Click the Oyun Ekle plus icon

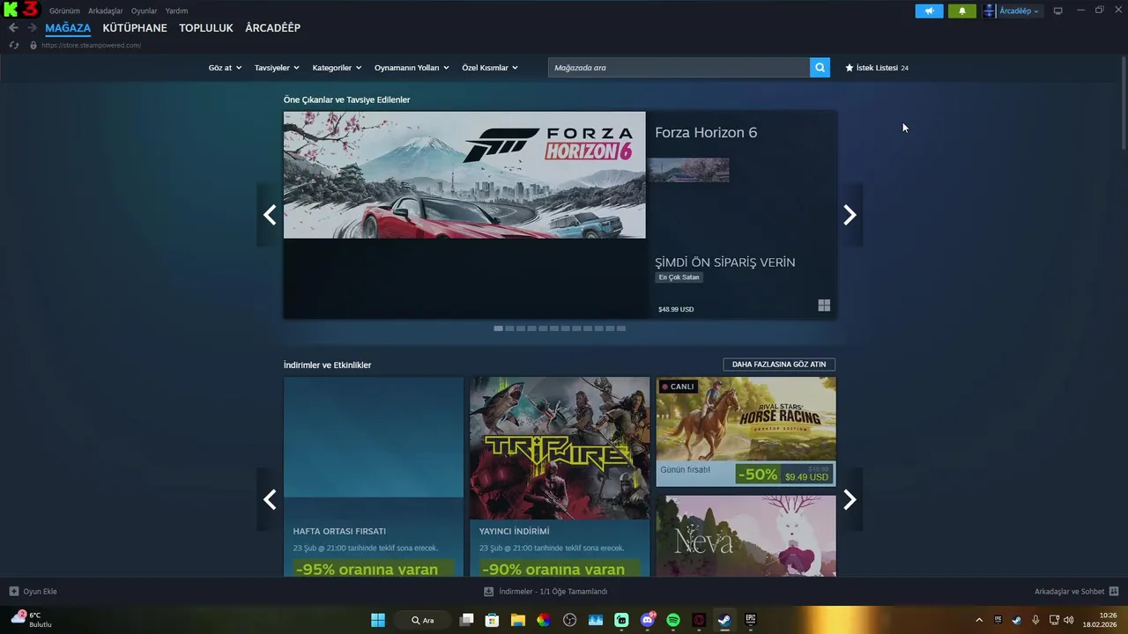pyautogui.click(x=14, y=592)
